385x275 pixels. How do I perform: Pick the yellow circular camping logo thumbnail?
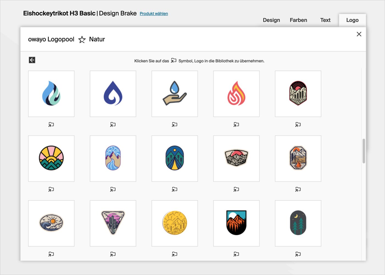(x=175, y=223)
